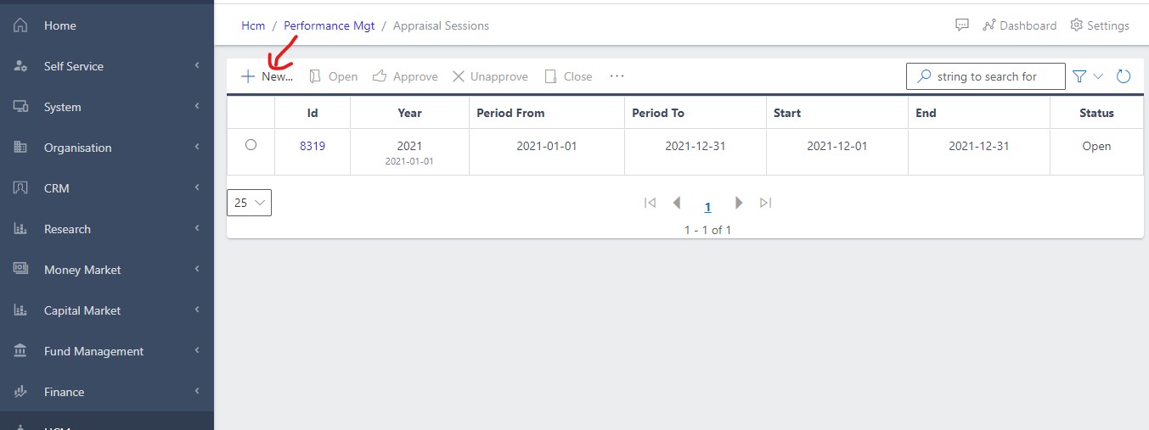The width and height of the screenshot is (1149, 430).
Task: Go to Home in sidebar
Action: [59, 25]
